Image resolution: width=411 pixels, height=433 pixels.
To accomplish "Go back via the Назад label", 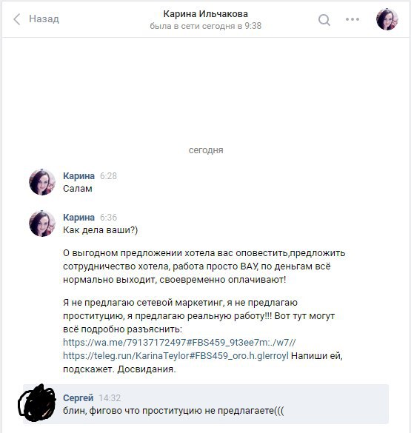I will pyautogui.click(x=44, y=19).
